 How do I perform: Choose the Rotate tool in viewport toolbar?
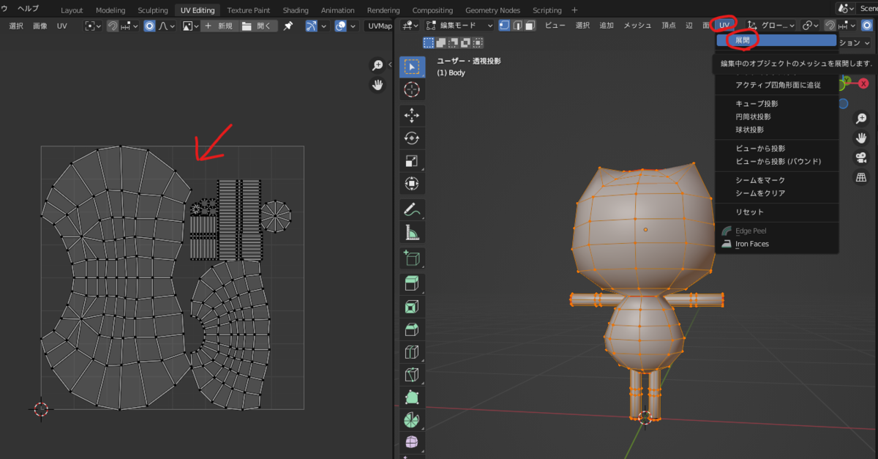(412, 138)
